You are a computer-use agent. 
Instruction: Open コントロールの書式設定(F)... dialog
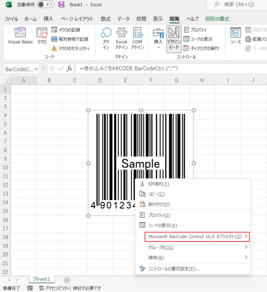(x=193, y=269)
